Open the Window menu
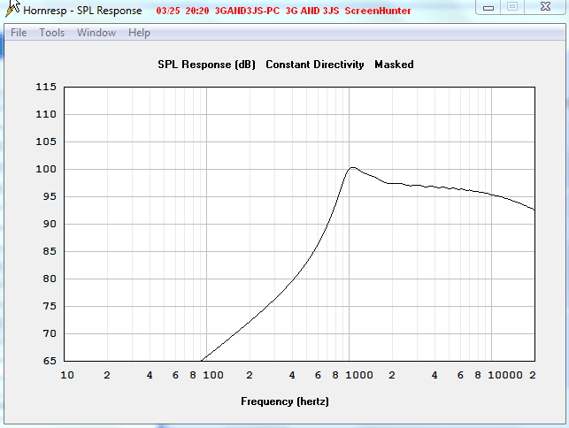The width and height of the screenshot is (569, 428). tap(96, 33)
